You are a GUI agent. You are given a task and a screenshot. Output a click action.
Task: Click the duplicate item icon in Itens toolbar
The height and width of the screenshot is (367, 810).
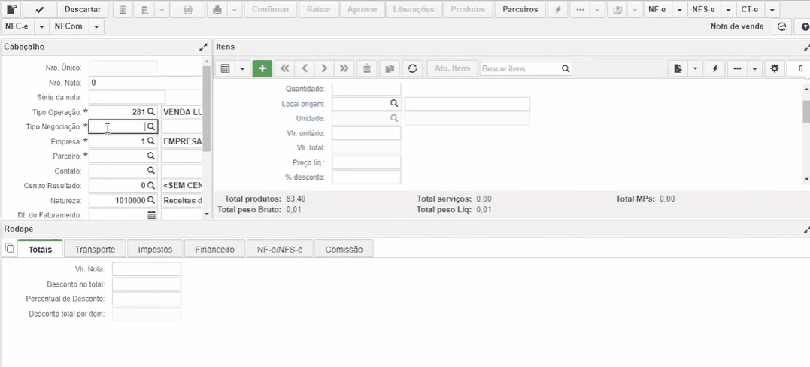390,68
